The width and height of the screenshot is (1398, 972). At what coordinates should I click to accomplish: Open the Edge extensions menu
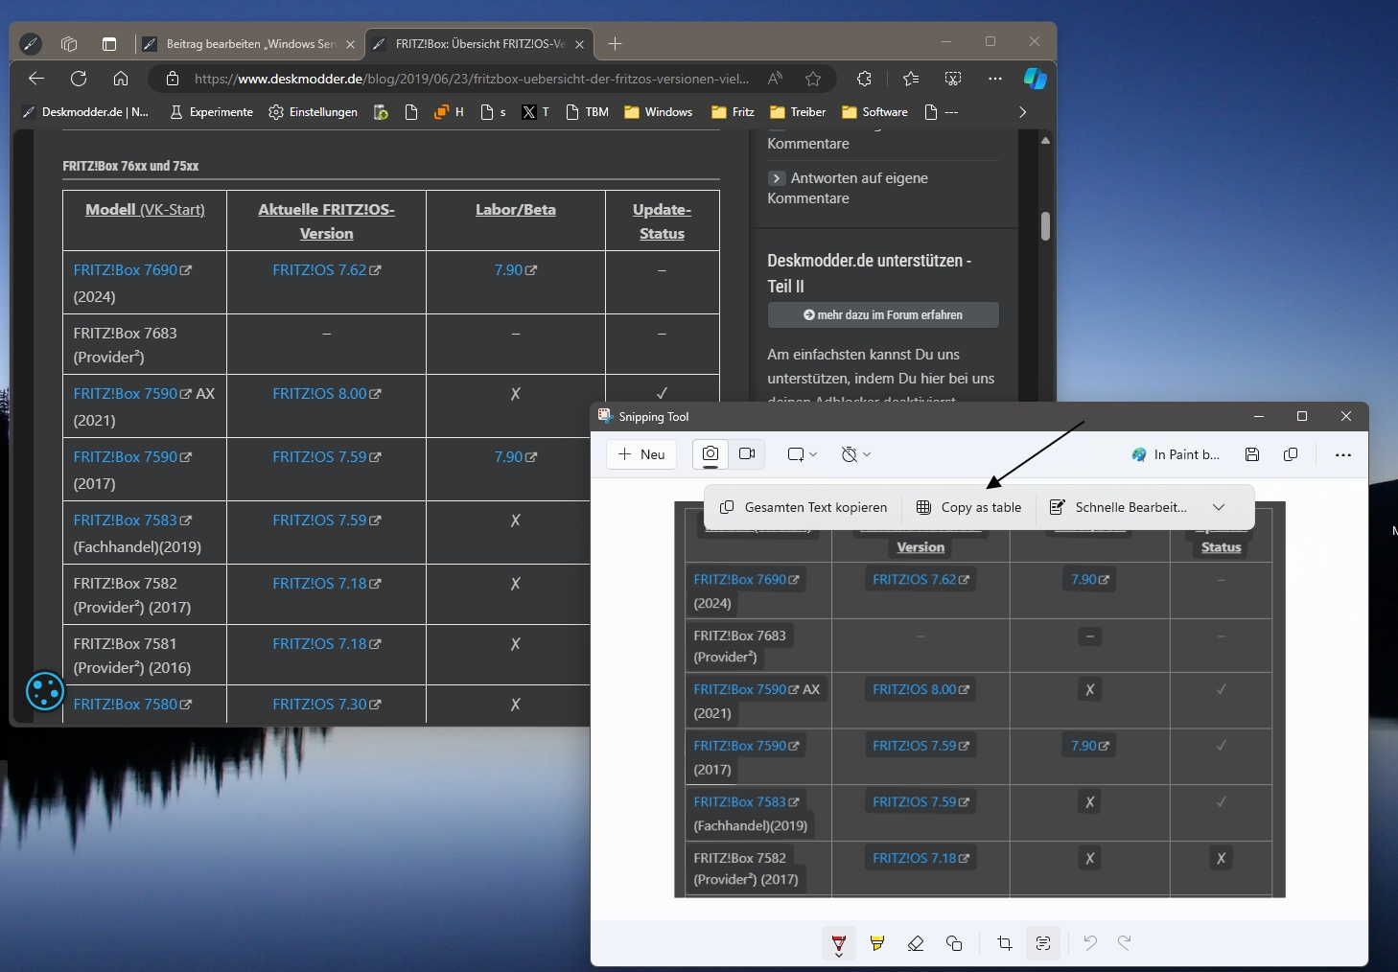coord(864,79)
